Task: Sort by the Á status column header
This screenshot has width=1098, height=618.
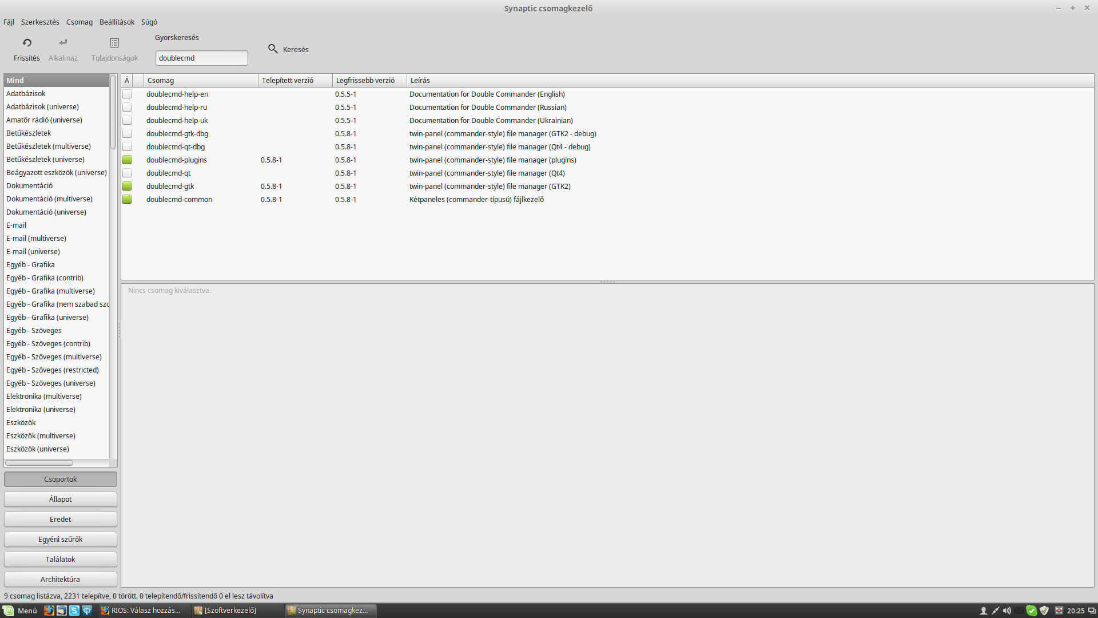Action: (127, 81)
